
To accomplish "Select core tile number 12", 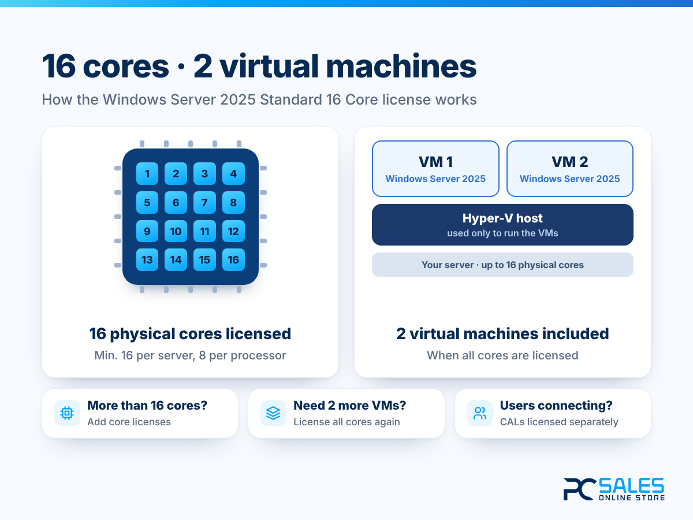I will pos(233,231).
